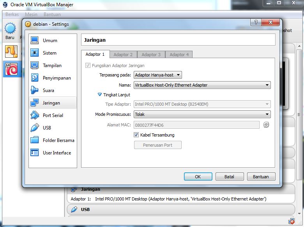Click the USB section header in details

pos(181,209)
